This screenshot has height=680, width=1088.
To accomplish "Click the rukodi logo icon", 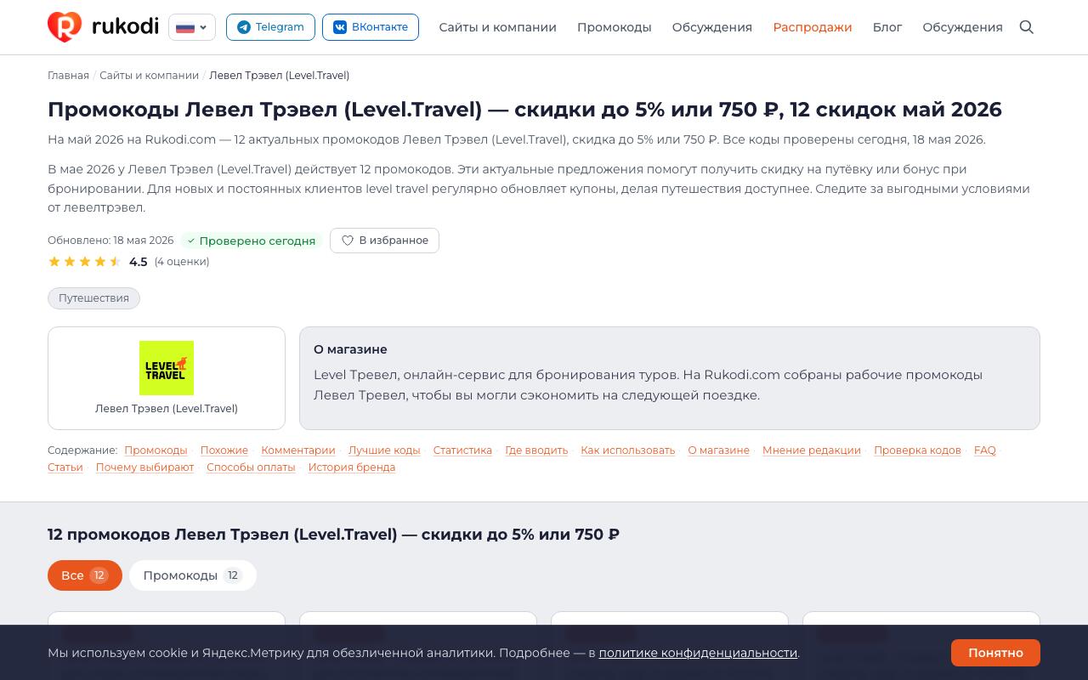I will (x=65, y=27).
